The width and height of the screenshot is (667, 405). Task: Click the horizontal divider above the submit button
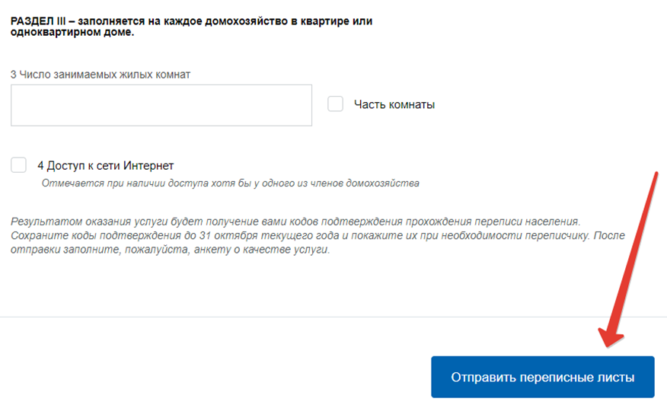pyautogui.click(x=333, y=317)
